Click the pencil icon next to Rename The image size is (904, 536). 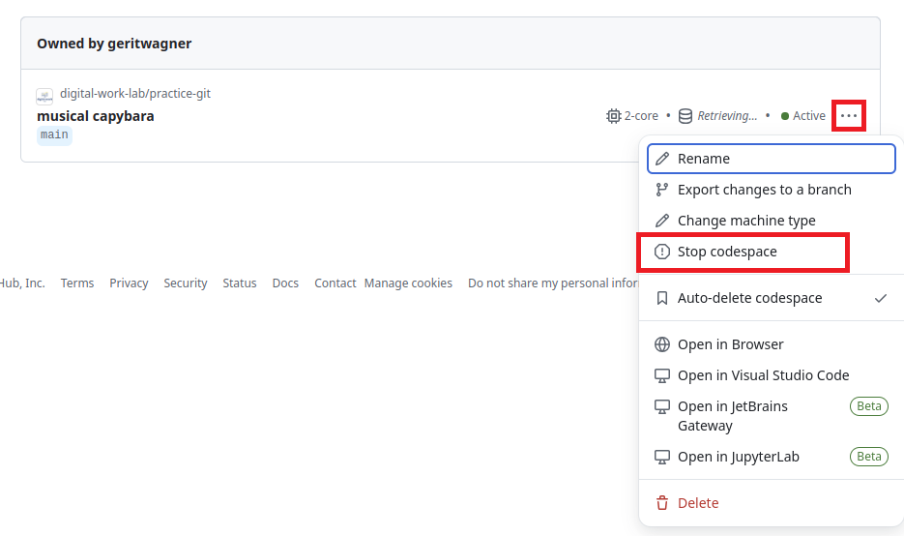(x=662, y=159)
